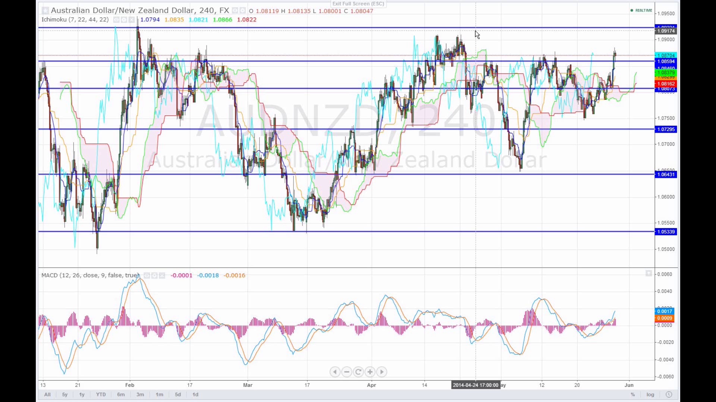
Task: Open AUDNZD series format settings gear
Action: tap(242, 10)
